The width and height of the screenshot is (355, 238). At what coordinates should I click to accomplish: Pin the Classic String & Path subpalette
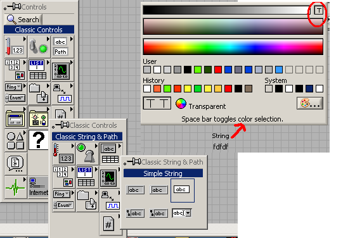(132, 161)
